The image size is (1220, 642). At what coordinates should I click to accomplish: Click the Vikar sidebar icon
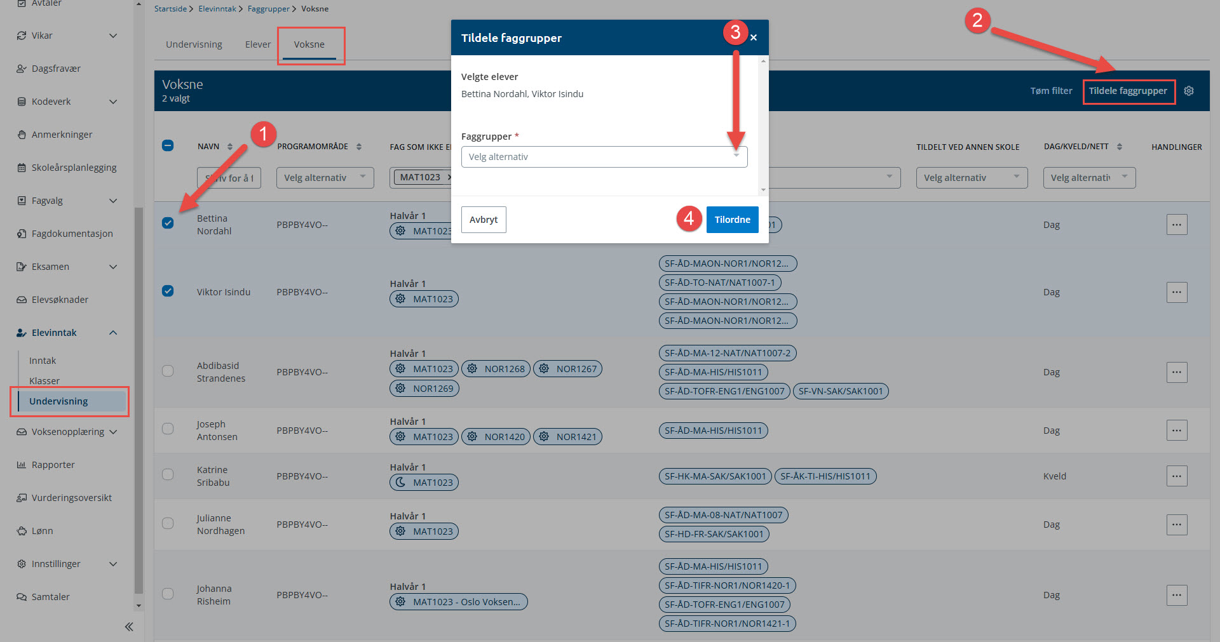pyautogui.click(x=22, y=36)
